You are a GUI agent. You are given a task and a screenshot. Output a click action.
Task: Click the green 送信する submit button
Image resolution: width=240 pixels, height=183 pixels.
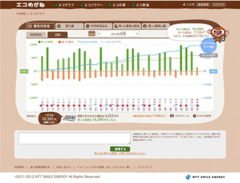(x=120, y=149)
